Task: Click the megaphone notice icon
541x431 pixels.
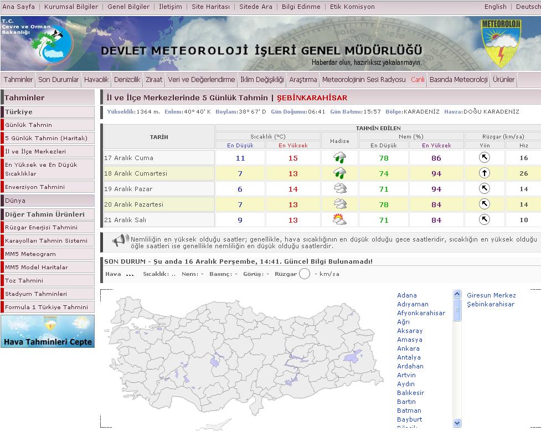Action: click(120, 240)
